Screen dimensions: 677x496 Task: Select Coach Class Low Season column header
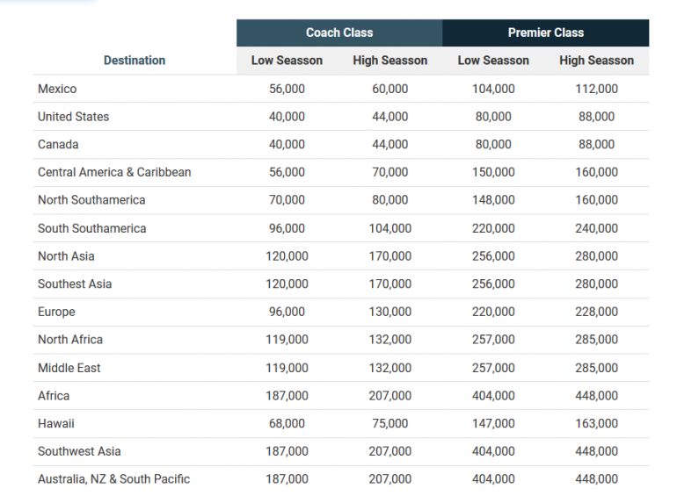(287, 61)
